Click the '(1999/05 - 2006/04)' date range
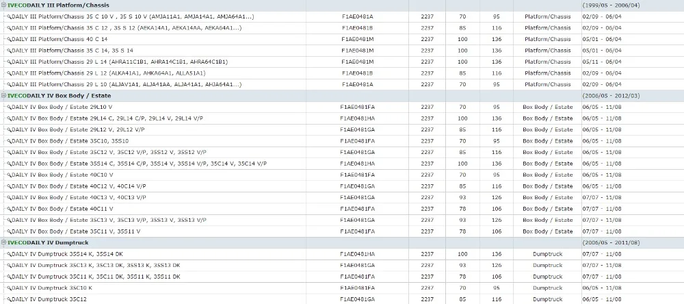 611,5
